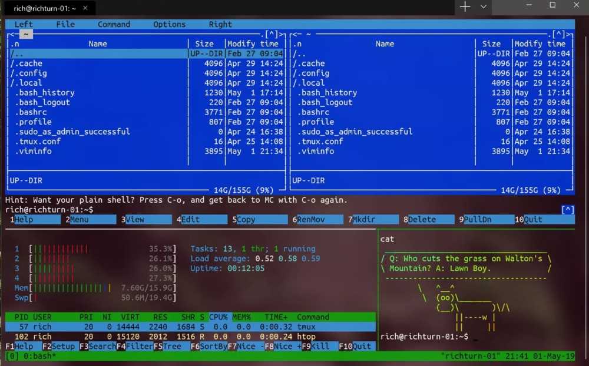The height and width of the screenshot is (366, 589).
Task: Sort right panel by Name column
Action: (x=385, y=44)
